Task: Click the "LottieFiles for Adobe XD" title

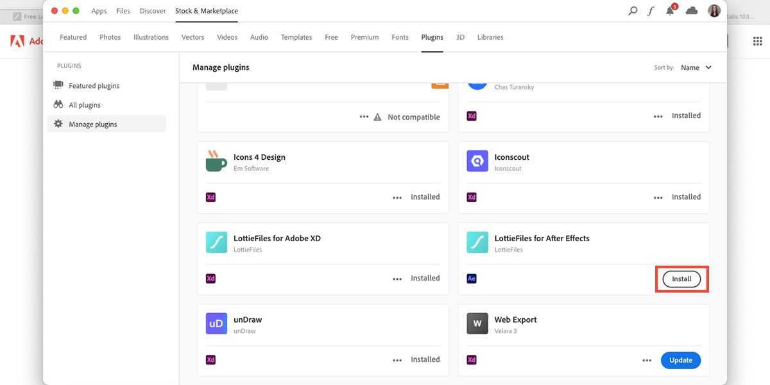Action: (277, 239)
